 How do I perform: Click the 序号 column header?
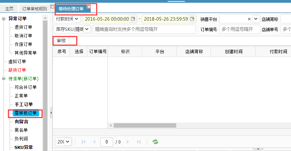click(61, 51)
